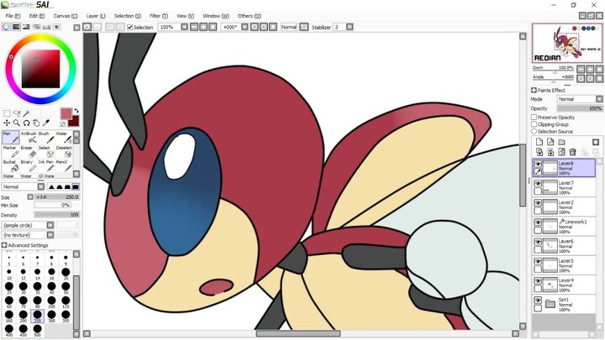Open the simple circle brush shape dropdown
Image resolution: width=605 pixels, height=340 pixels.
coord(50,225)
